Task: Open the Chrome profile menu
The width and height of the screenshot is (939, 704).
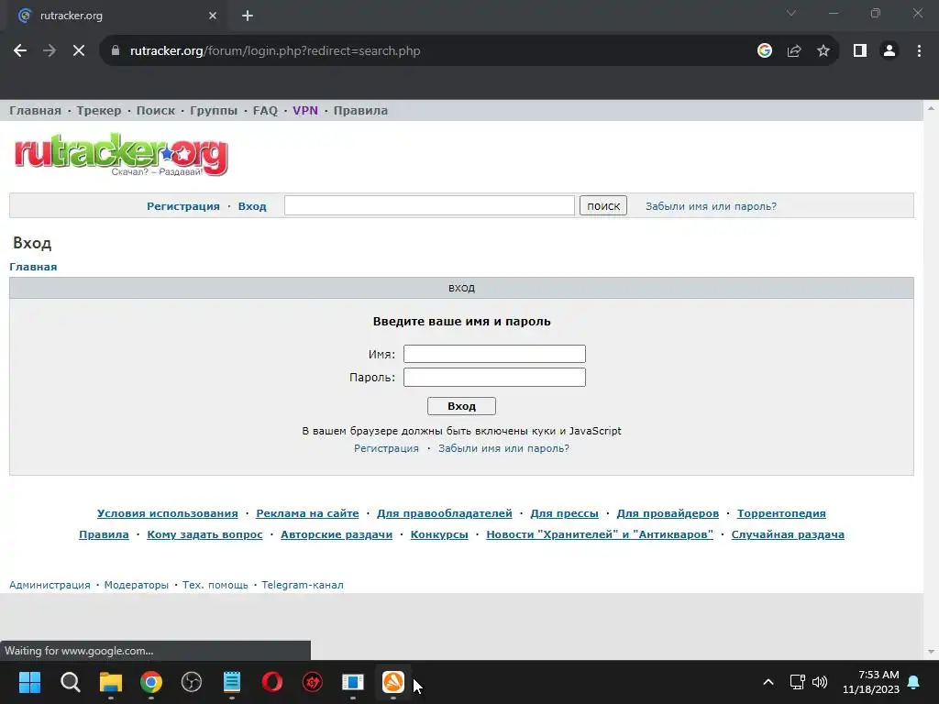Action: pyautogui.click(x=889, y=51)
